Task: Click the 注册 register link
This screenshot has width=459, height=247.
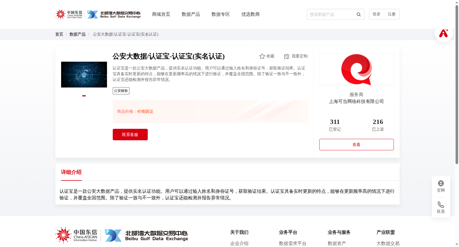Action: click(392, 14)
